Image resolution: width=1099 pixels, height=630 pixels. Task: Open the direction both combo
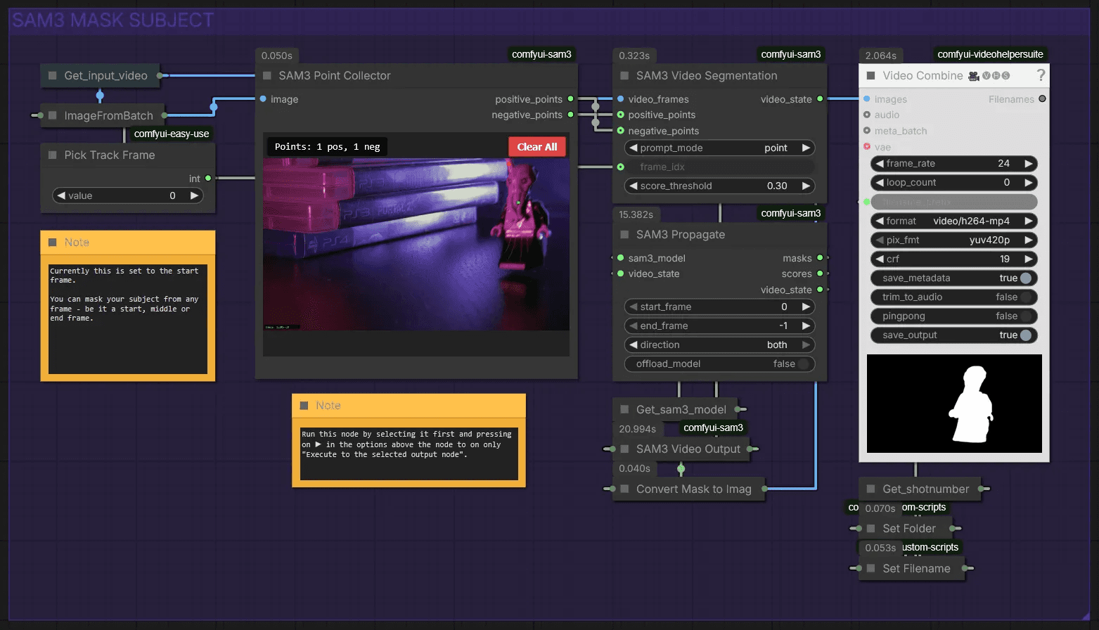(720, 345)
